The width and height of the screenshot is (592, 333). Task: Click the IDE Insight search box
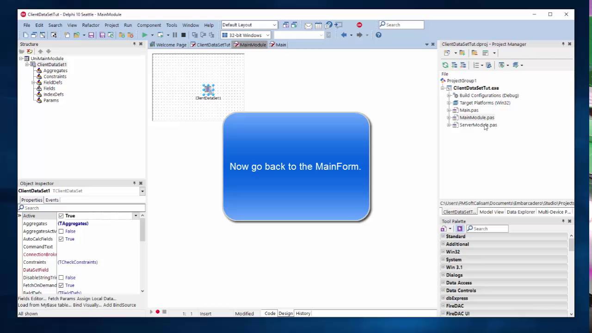coord(401,25)
